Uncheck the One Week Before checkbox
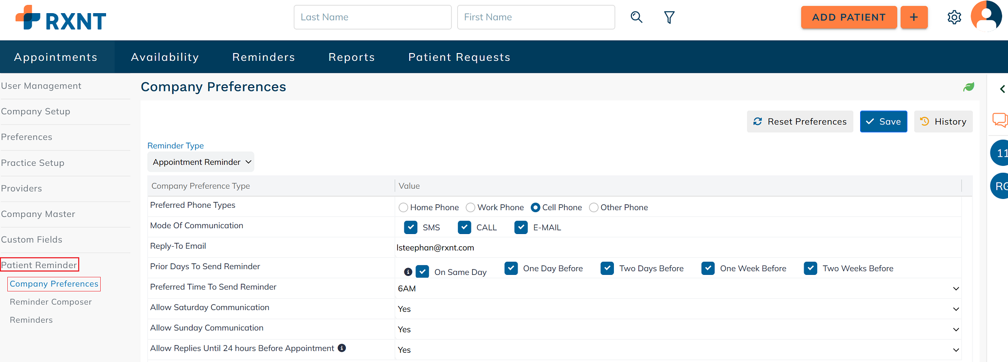The height and width of the screenshot is (362, 1008). pos(708,268)
